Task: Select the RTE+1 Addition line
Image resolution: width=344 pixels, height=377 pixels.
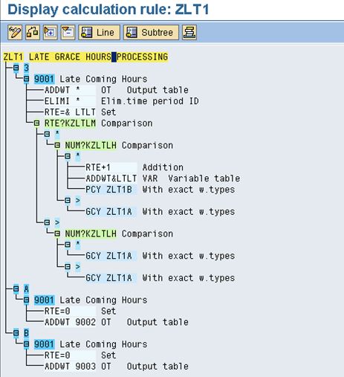Action: (134, 167)
